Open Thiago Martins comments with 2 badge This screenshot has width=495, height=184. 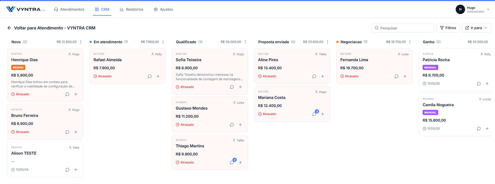pyautogui.click(x=232, y=162)
